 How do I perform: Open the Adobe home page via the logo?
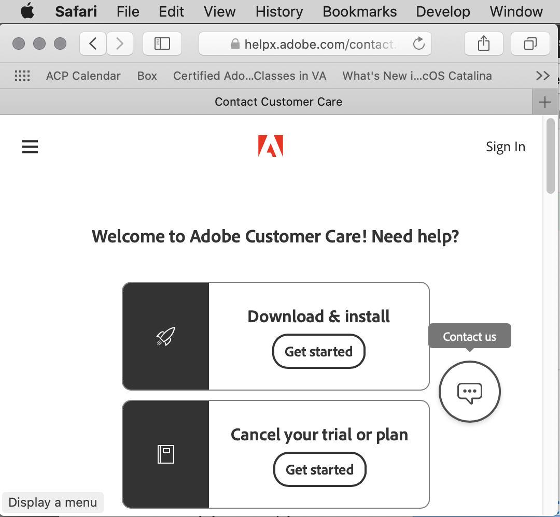[x=270, y=147]
